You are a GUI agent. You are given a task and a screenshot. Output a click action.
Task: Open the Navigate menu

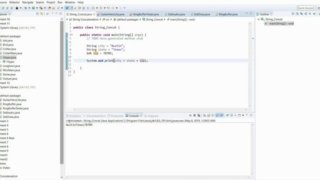click(27, 2)
